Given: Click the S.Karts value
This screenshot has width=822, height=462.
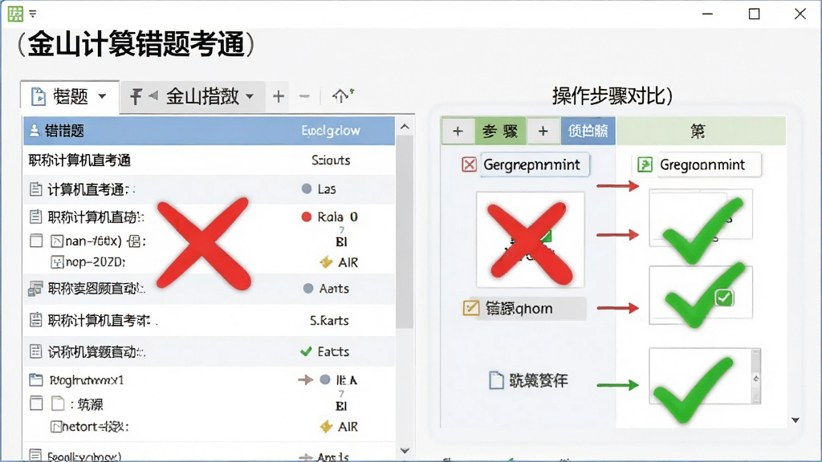Looking at the screenshot, I should pyautogui.click(x=329, y=321).
